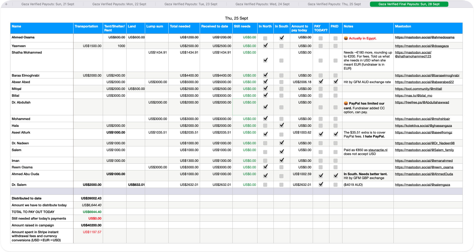This screenshot has width=474, height=252.
Task: Toggle the In North checkbox for Mitqal
Action: coord(265,88)
